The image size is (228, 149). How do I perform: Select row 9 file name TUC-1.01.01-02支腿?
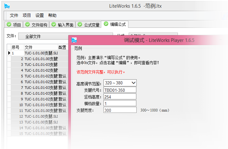pos(41,99)
